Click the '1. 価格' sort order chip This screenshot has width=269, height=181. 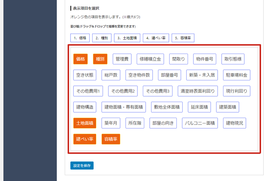coord(80,38)
